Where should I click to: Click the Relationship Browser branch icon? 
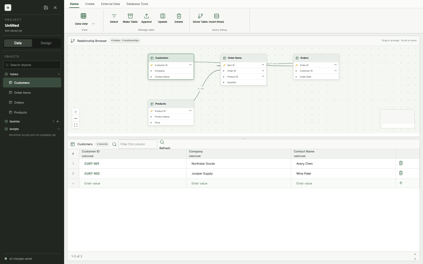pyautogui.click(x=73, y=41)
